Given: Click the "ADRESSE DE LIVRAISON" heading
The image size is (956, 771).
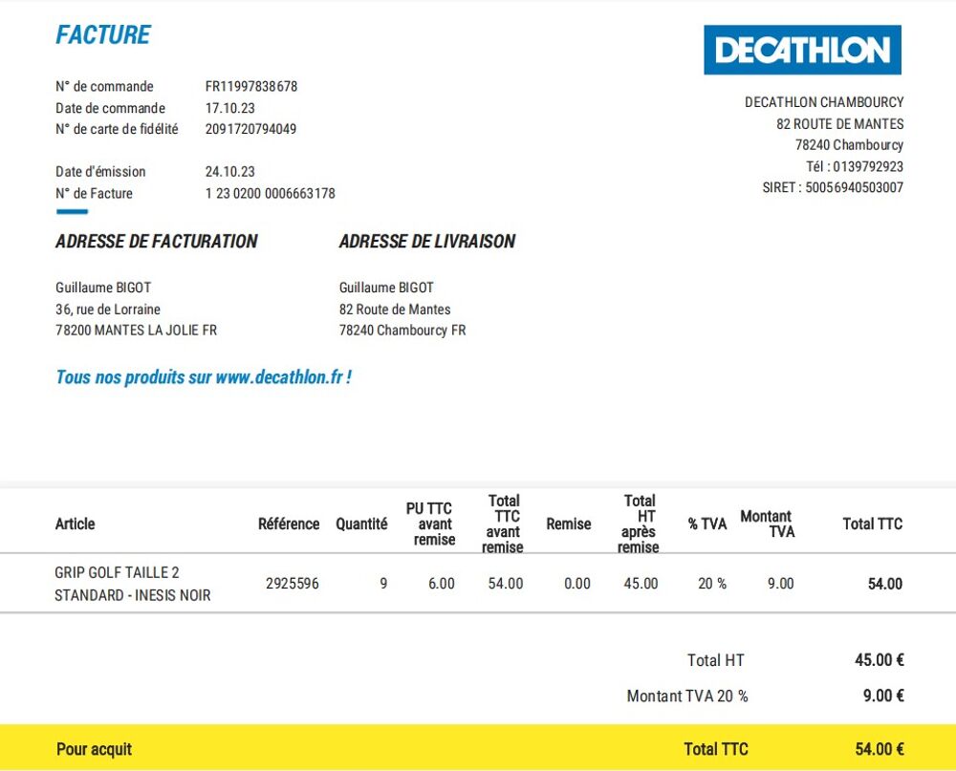Looking at the screenshot, I should click(426, 242).
